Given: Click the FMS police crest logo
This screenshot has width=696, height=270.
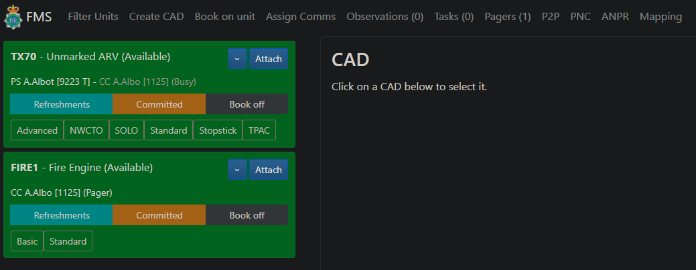Looking at the screenshot, I should pos(12,17).
